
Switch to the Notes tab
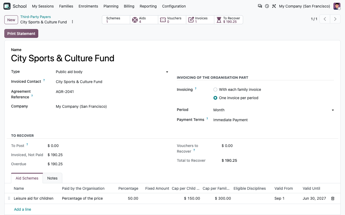tap(52, 178)
